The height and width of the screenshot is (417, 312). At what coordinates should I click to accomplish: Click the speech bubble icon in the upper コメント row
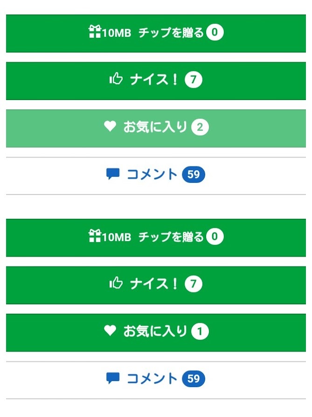pyautogui.click(x=112, y=174)
